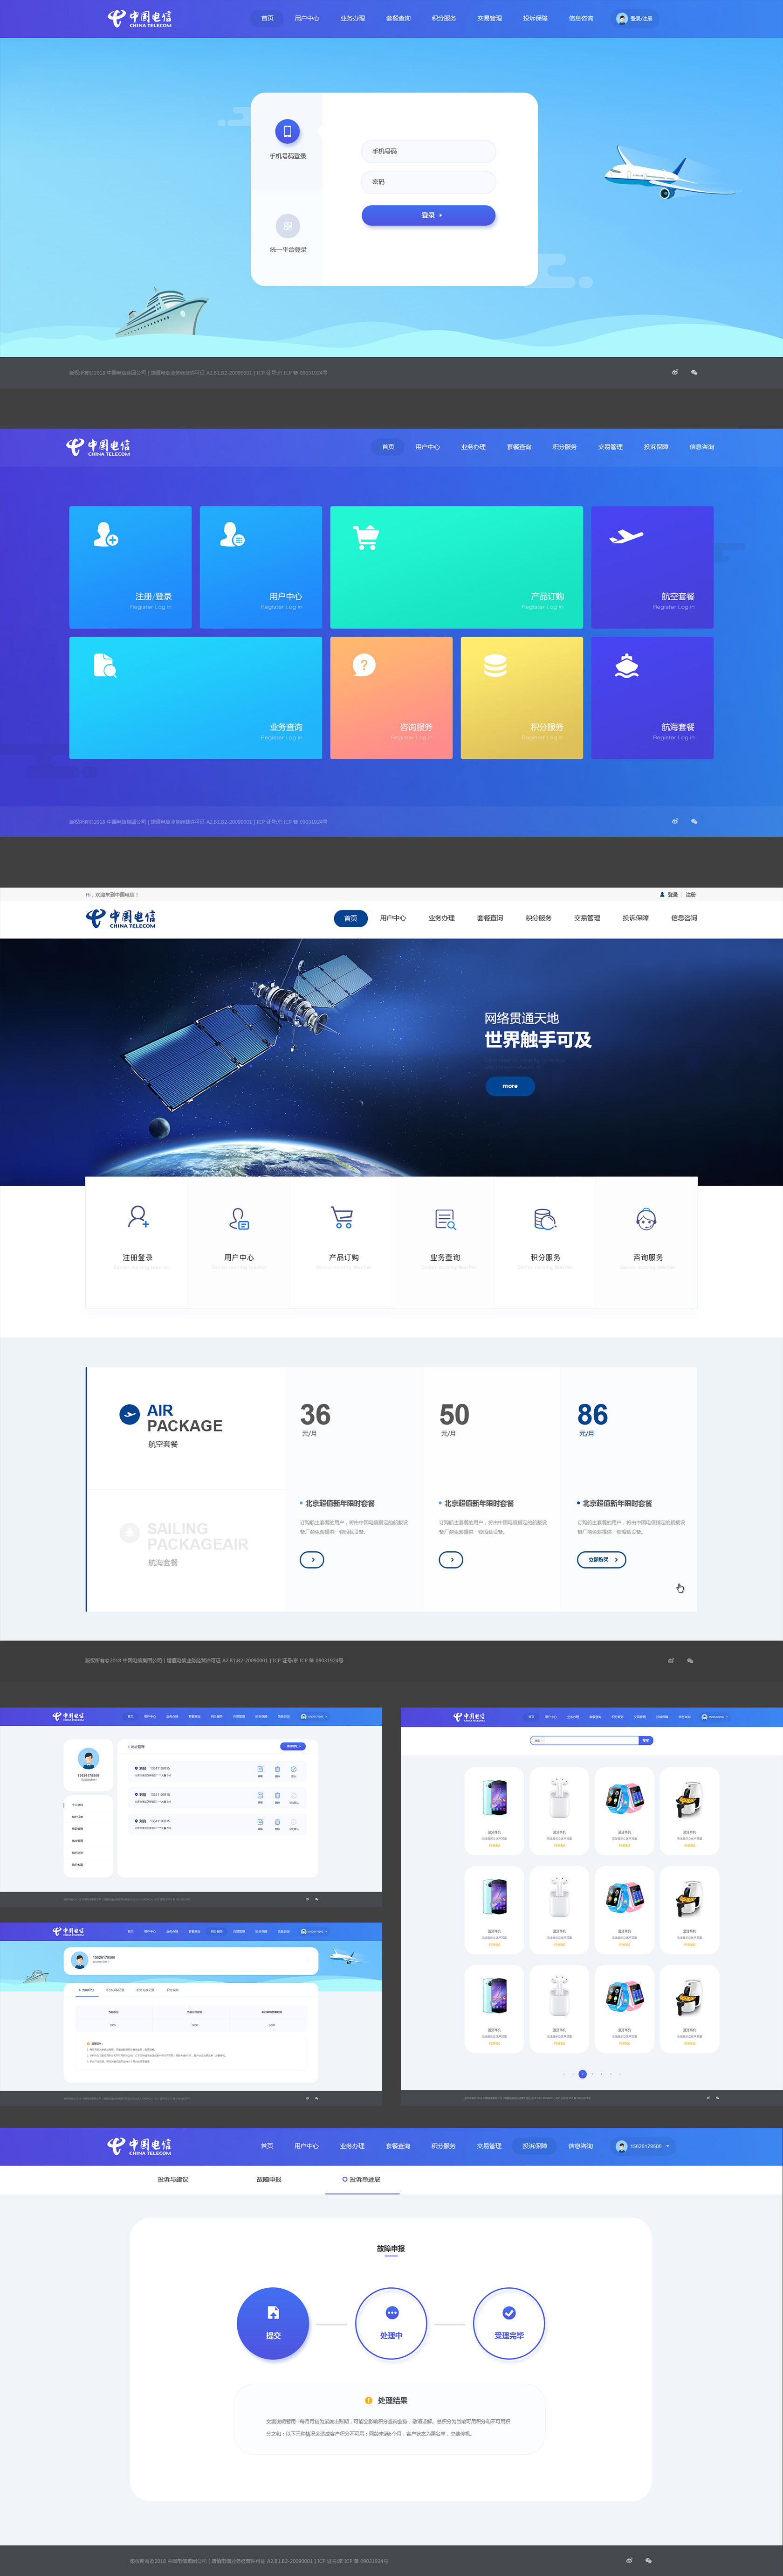Select highlighted page 2 in shop pagination
Image resolution: width=783 pixels, height=2576 pixels.
(x=582, y=2074)
